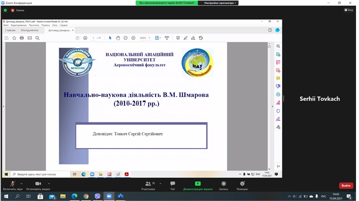The image size is (359, 201).
Task: Click the page number field in Acrobat
Action: point(93,38)
